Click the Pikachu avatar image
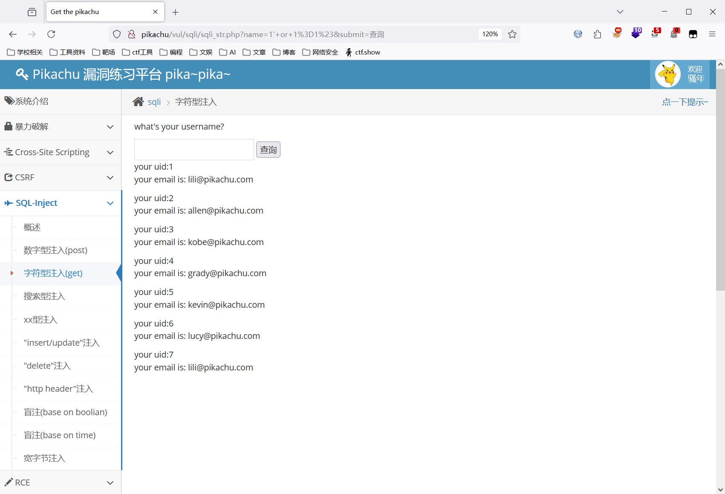725x494 pixels. (x=668, y=74)
